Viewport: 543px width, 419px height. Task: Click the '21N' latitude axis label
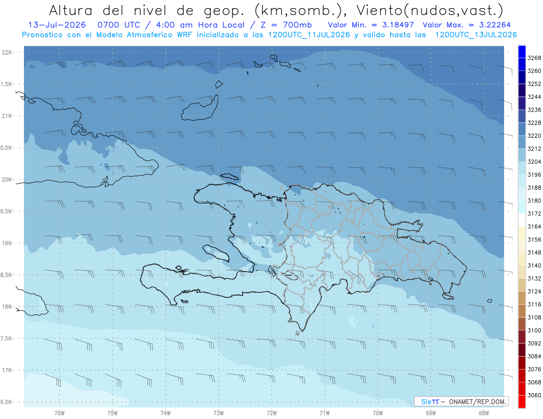point(8,116)
